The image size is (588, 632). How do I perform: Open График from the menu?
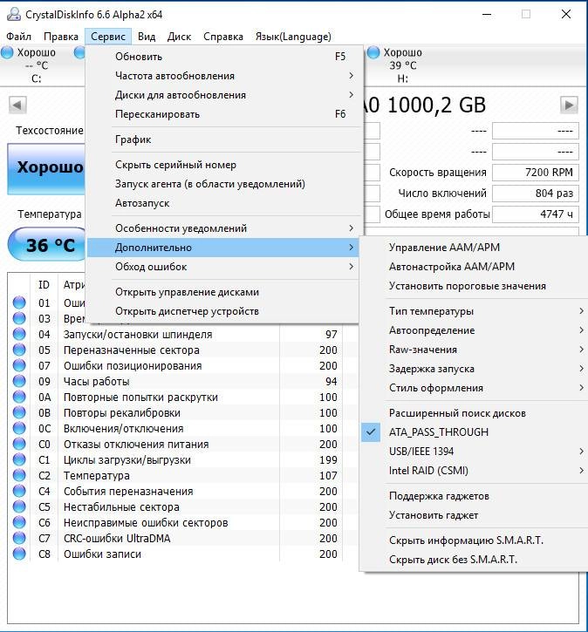coord(223,139)
